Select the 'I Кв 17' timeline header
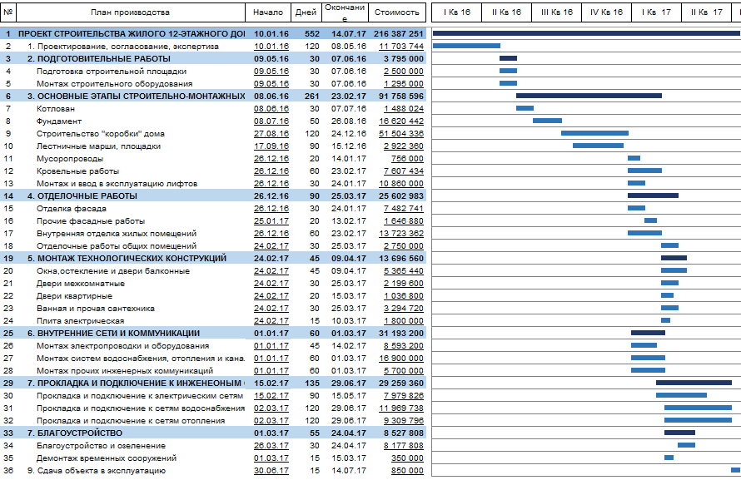The width and height of the screenshot is (741, 480). tap(656, 12)
